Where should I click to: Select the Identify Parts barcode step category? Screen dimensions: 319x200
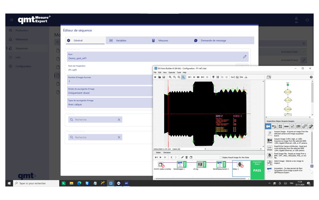click(x=298, y=126)
